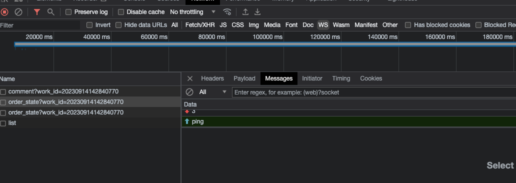Check Has blocked cookies checkbox
This screenshot has height=183, width=516.
pyautogui.click(x=408, y=25)
